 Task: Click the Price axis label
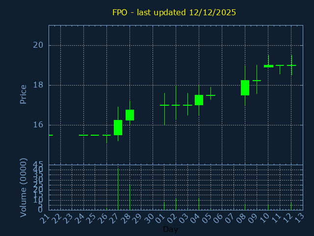23,94
